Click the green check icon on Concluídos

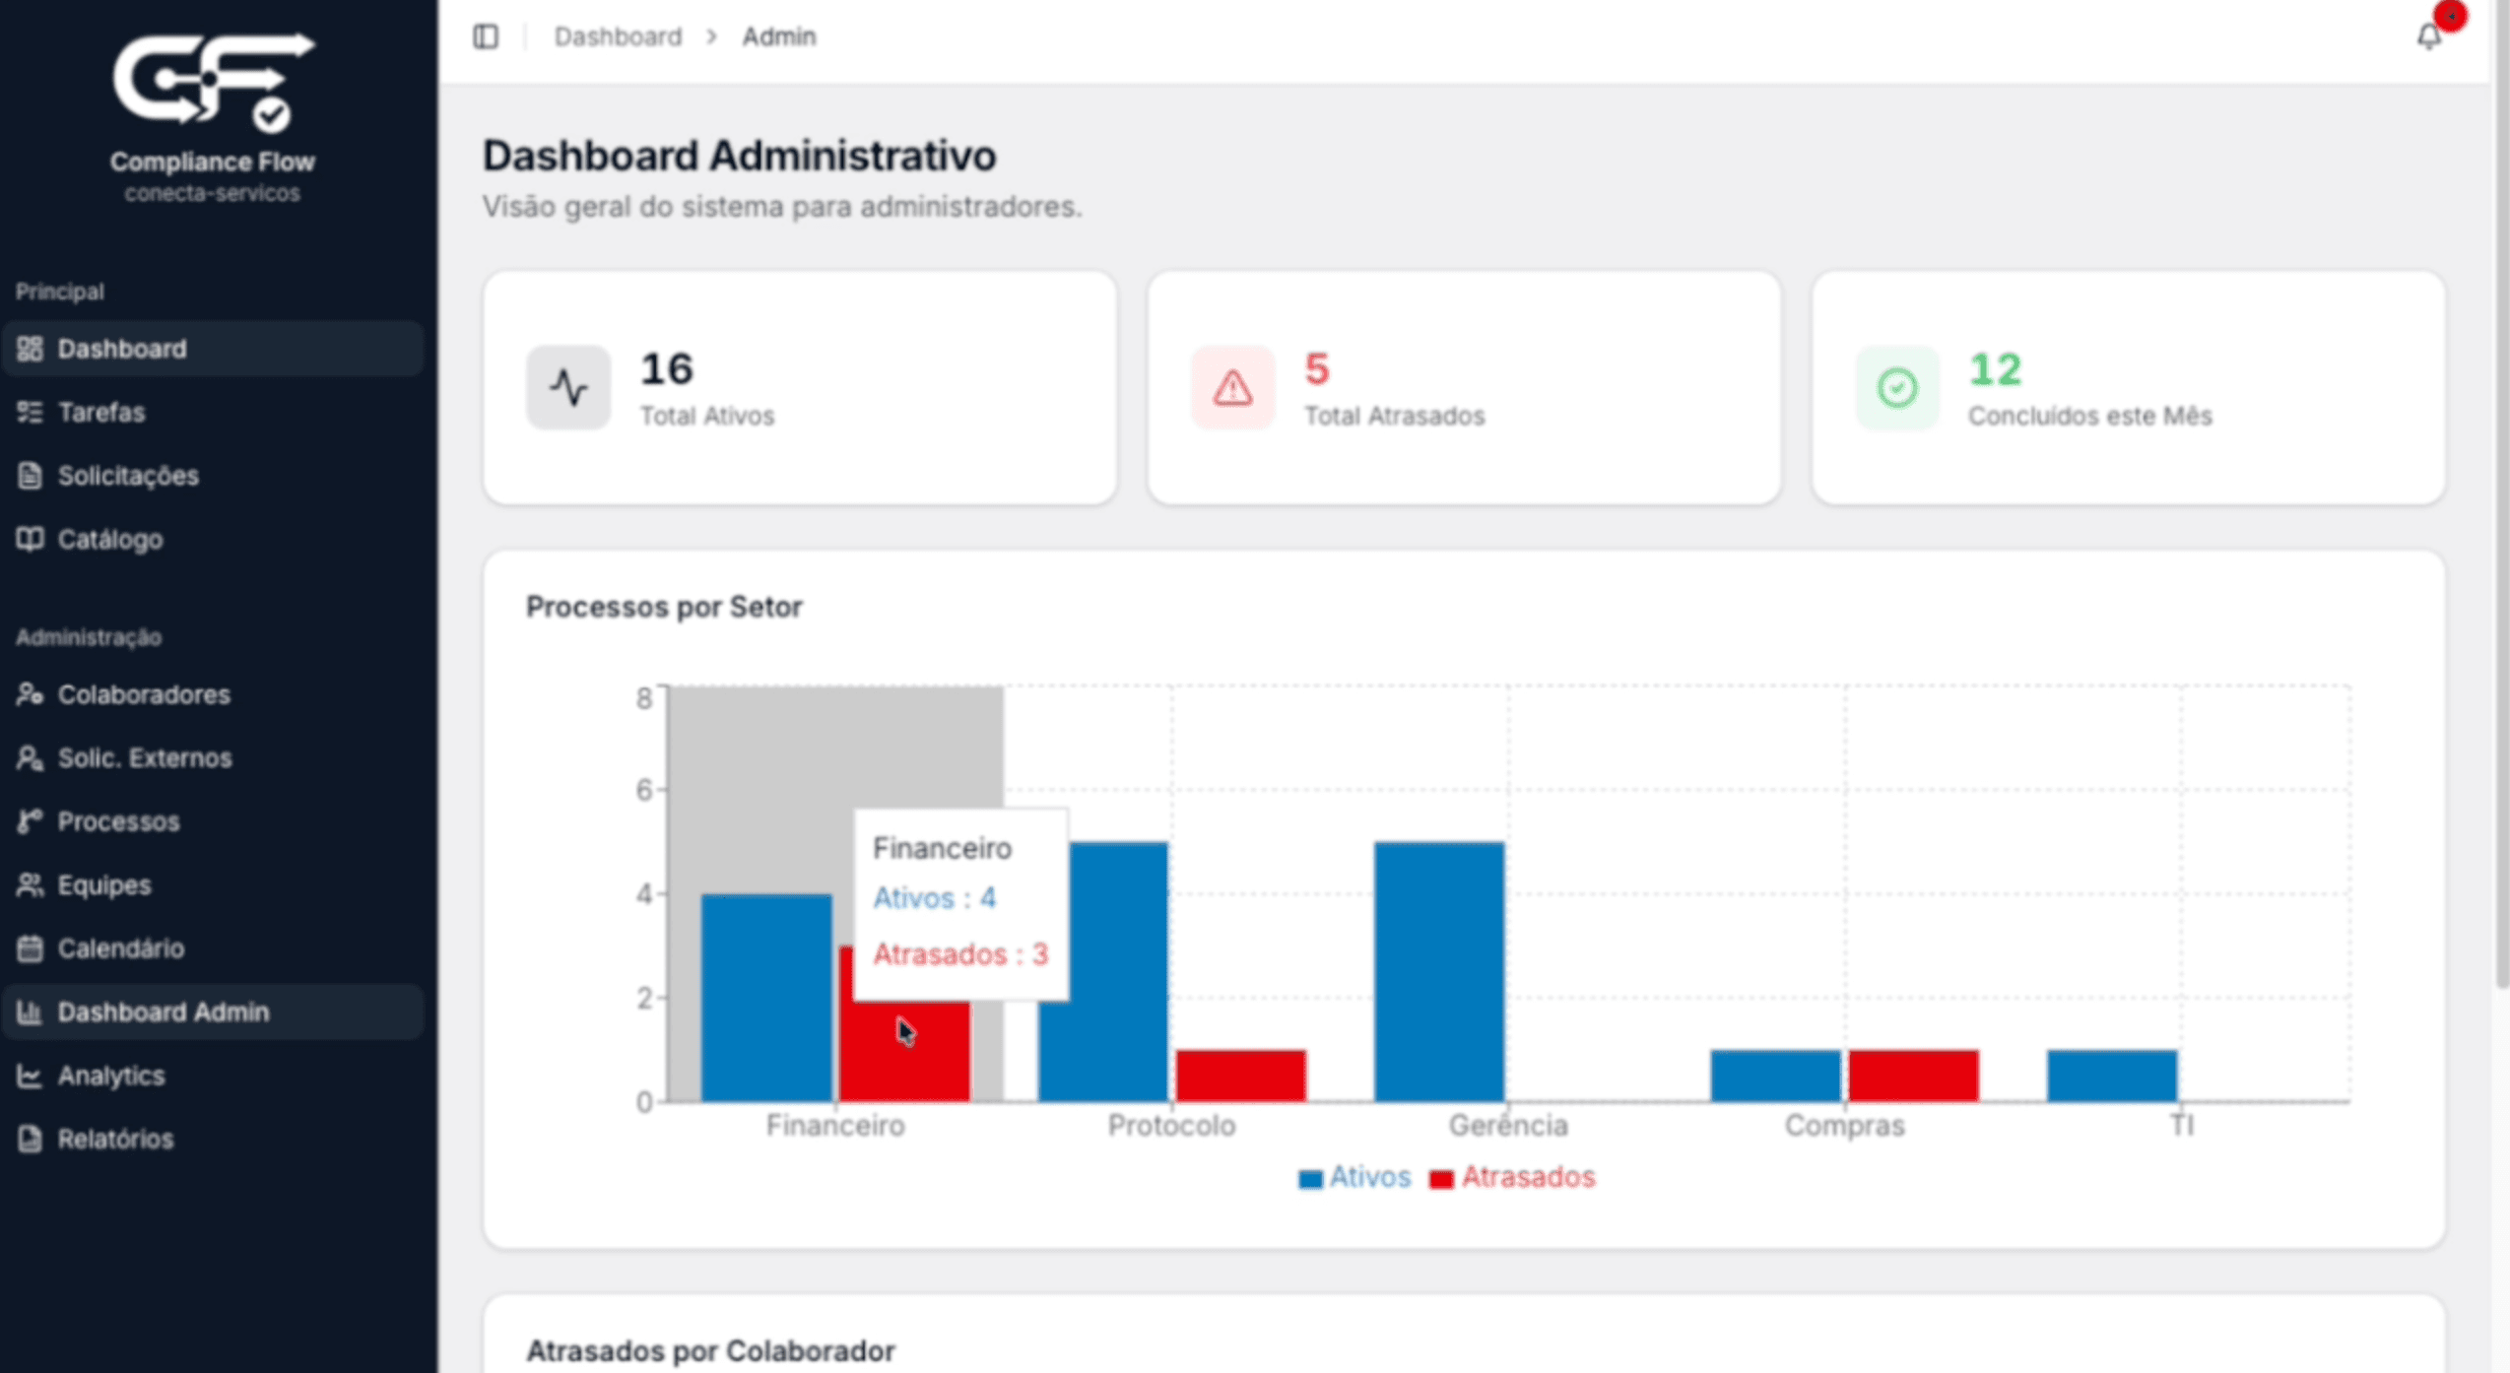[x=1896, y=387]
